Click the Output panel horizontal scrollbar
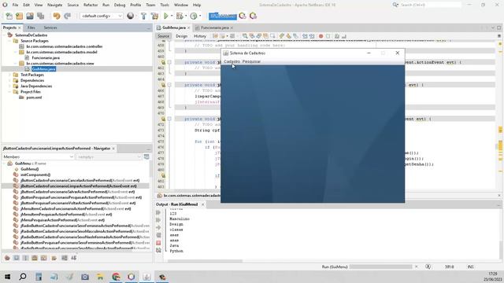Viewport: 504px width, 283px height. (x=205, y=261)
